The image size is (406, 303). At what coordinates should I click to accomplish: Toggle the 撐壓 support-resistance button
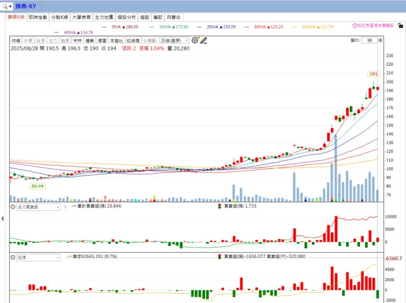101,41
